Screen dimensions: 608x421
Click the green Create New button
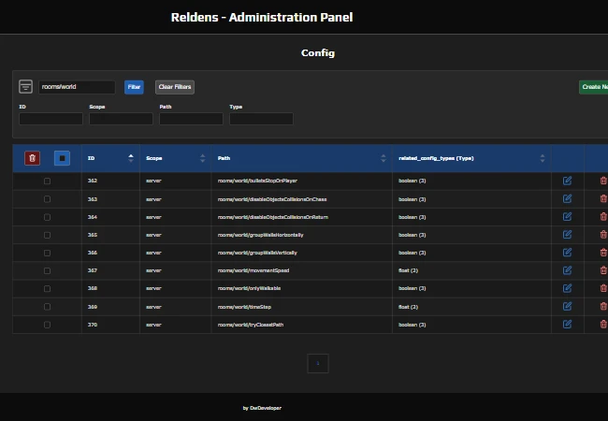pos(593,87)
